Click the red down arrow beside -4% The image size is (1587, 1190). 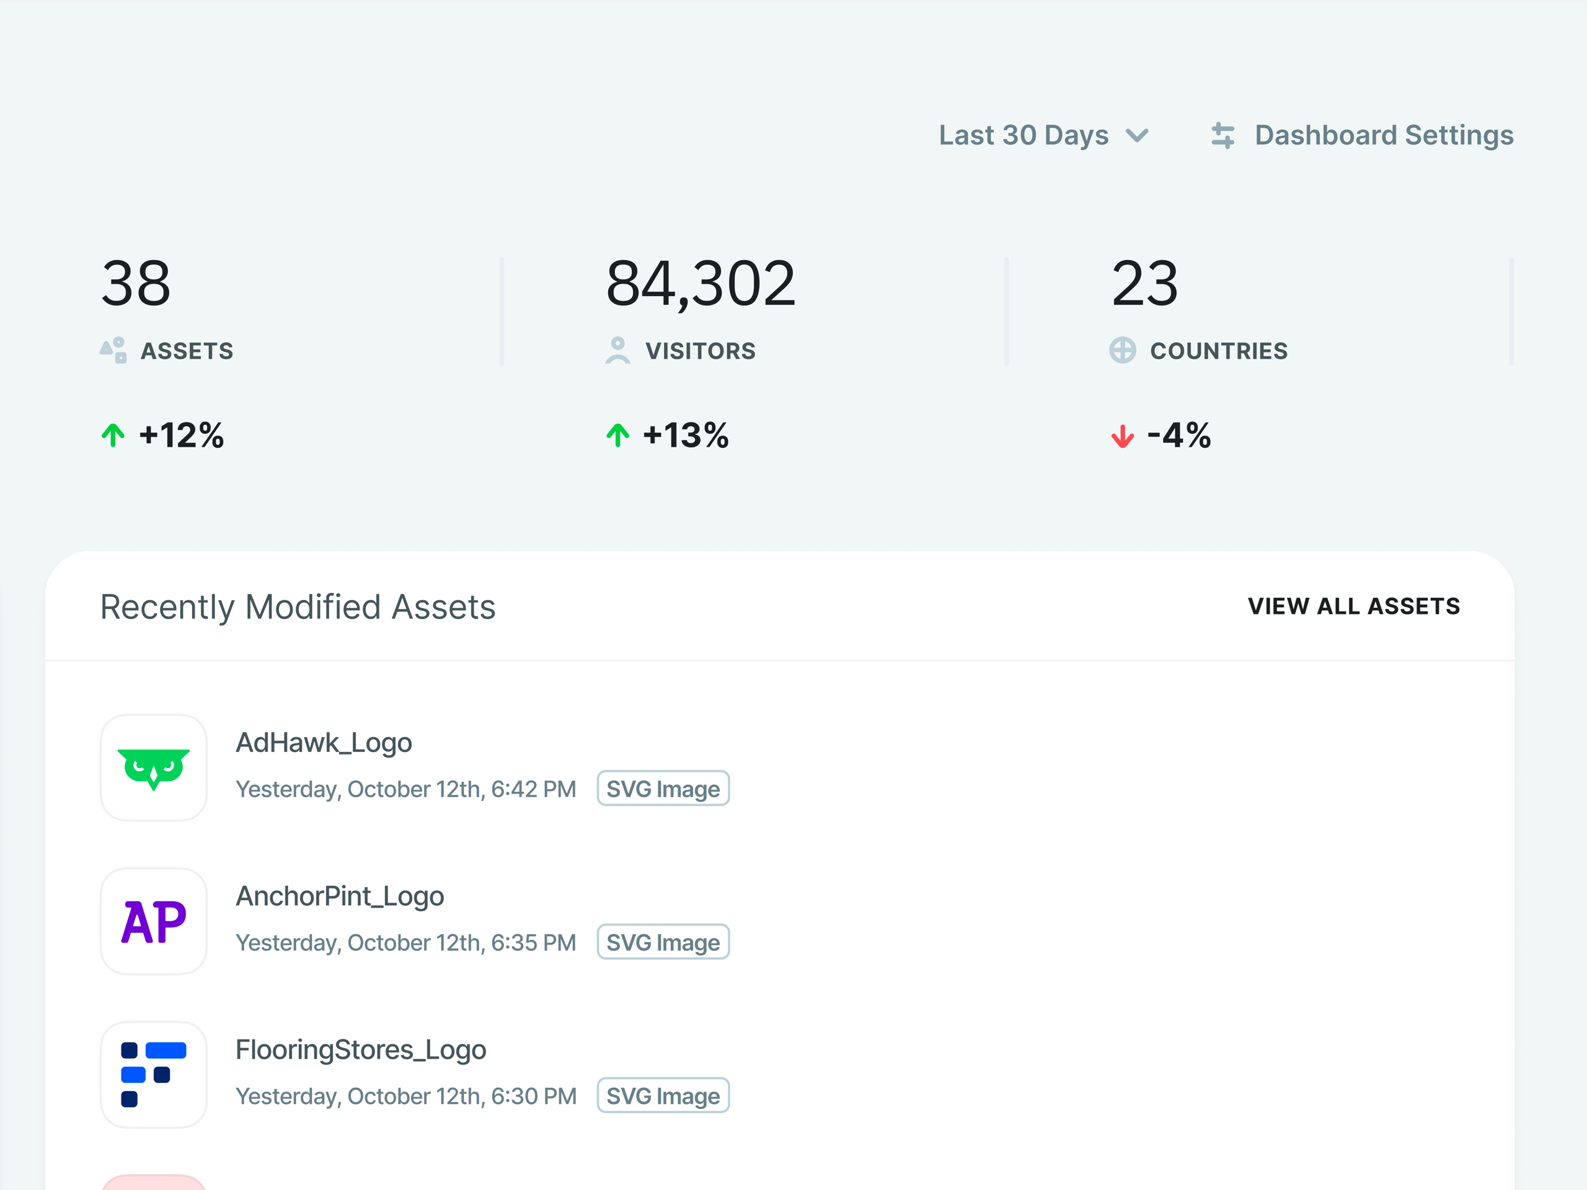(x=1123, y=436)
